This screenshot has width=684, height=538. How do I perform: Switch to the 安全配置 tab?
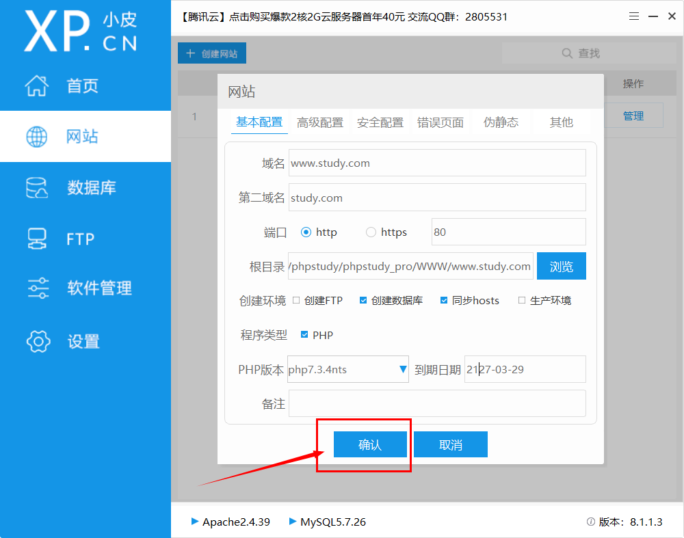point(380,122)
